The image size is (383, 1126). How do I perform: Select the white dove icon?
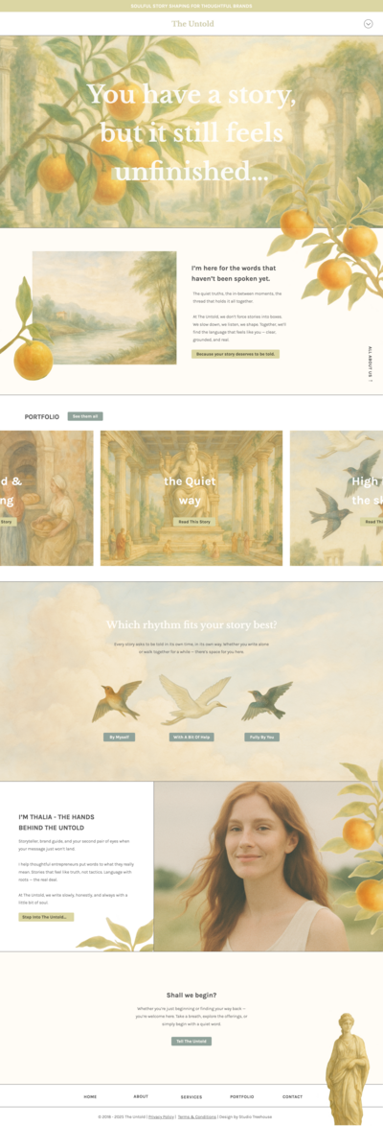pyautogui.click(x=193, y=699)
